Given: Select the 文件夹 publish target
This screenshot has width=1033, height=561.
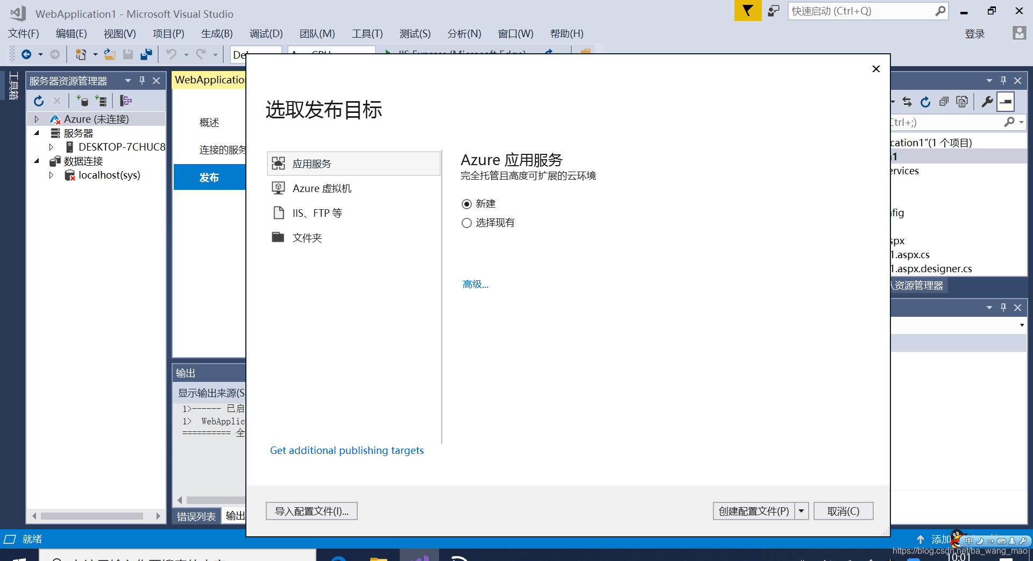Looking at the screenshot, I should [x=353, y=238].
